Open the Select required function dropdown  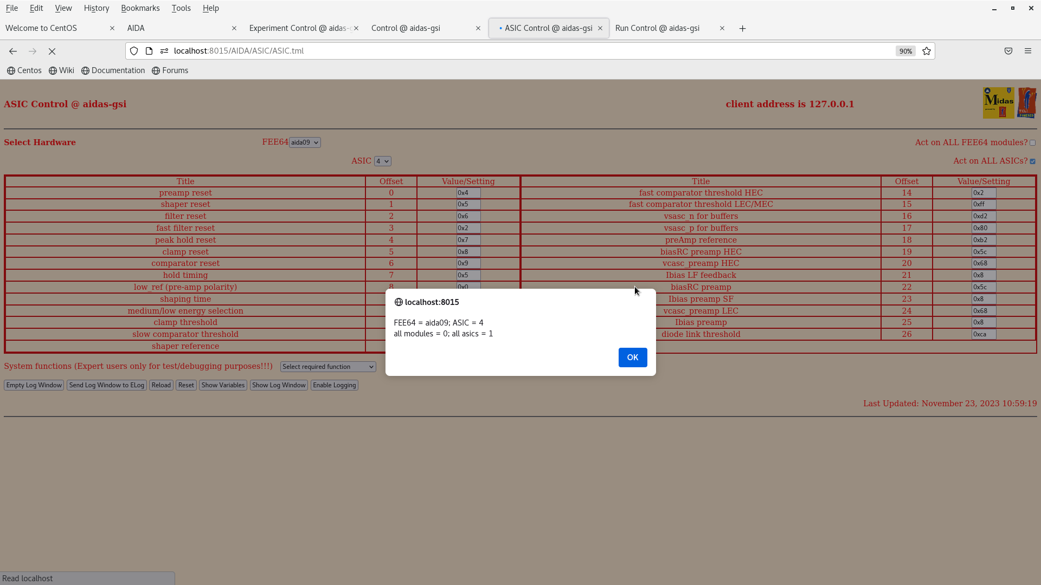(327, 367)
